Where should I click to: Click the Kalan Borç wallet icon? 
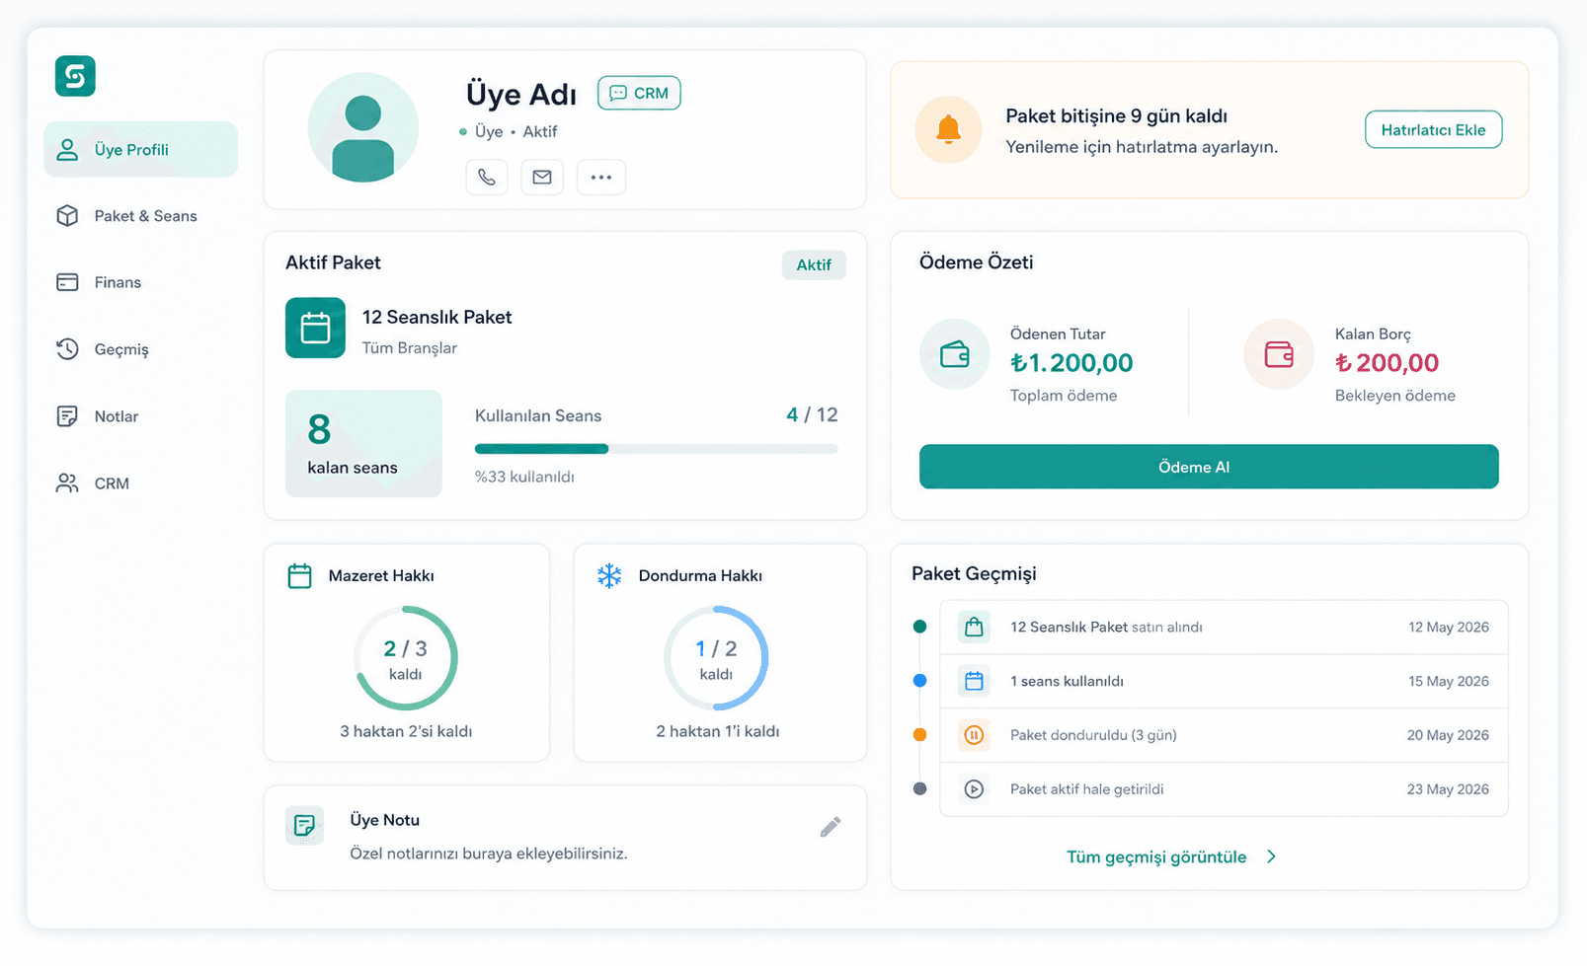[x=1279, y=354]
